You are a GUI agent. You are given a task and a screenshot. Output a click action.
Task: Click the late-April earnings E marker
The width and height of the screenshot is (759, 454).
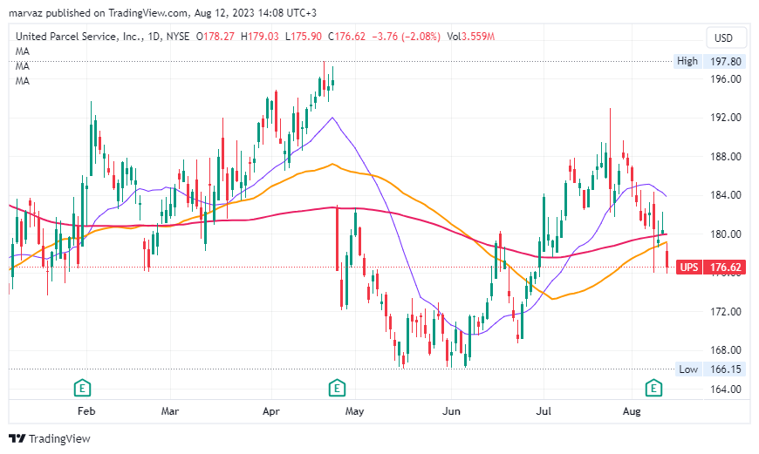coord(337,387)
